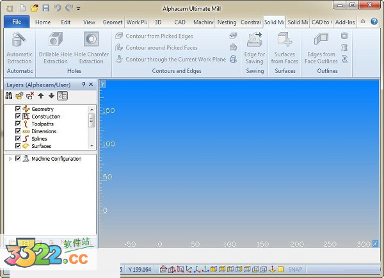Uncheck the Geometry layer checkbox
Image resolution: width=384 pixels, height=278 pixels.
(x=18, y=109)
